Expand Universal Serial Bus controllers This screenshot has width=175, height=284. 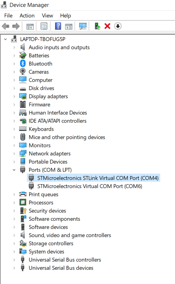14,260
